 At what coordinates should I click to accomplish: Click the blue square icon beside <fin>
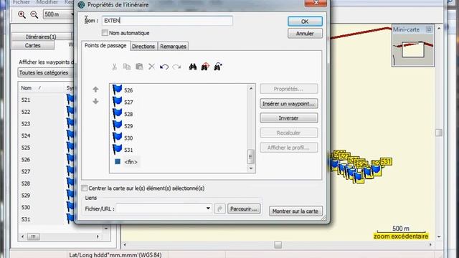pyautogui.click(x=118, y=161)
